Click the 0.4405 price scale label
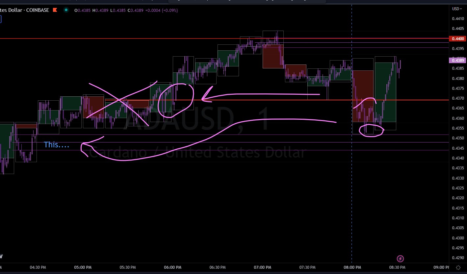This screenshot has width=467, height=274. pos(458,29)
